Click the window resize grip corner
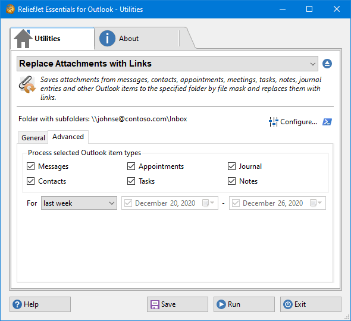Image resolution: width=351 pixels, height=321 pixels. click(347, 317)
